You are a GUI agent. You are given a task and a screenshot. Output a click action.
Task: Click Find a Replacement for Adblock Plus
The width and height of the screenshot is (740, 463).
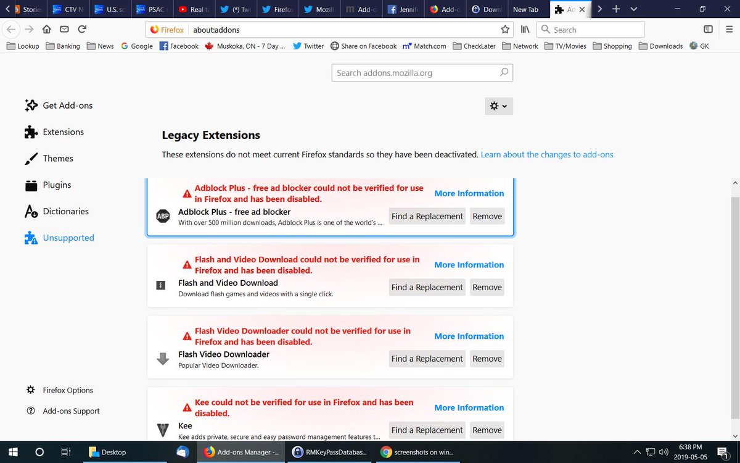tap(427, 216)
